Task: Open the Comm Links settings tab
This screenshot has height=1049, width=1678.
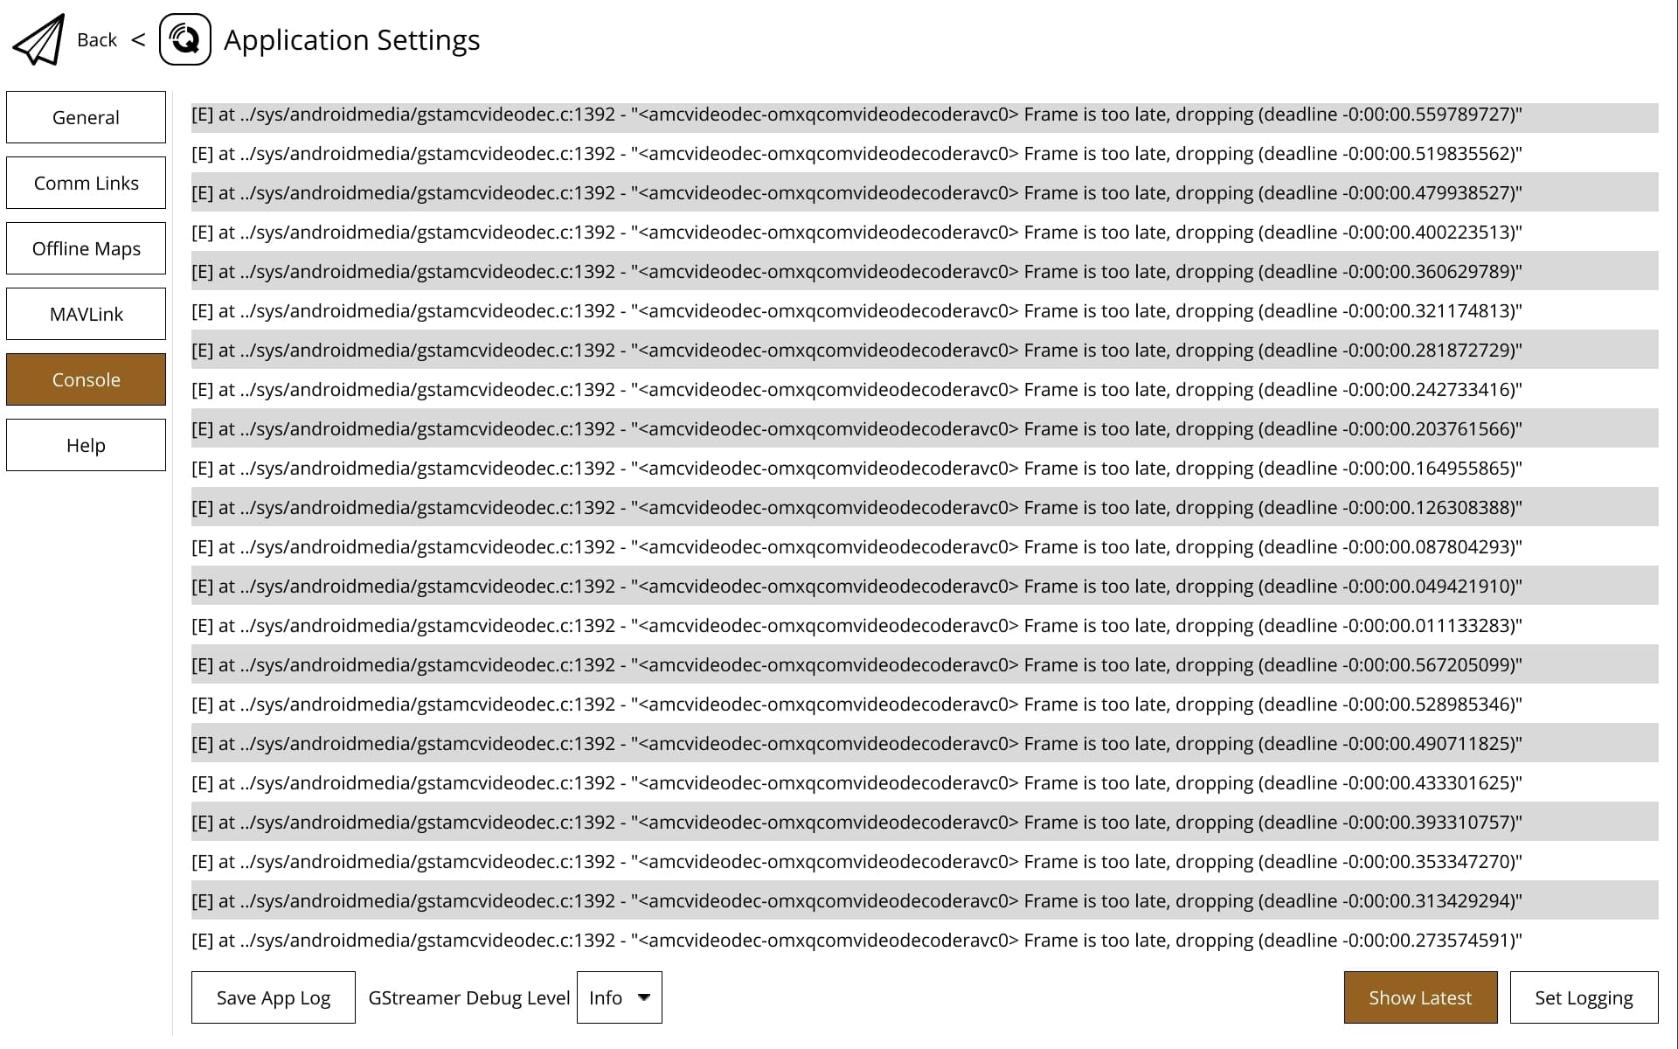Action: point(86,183)
